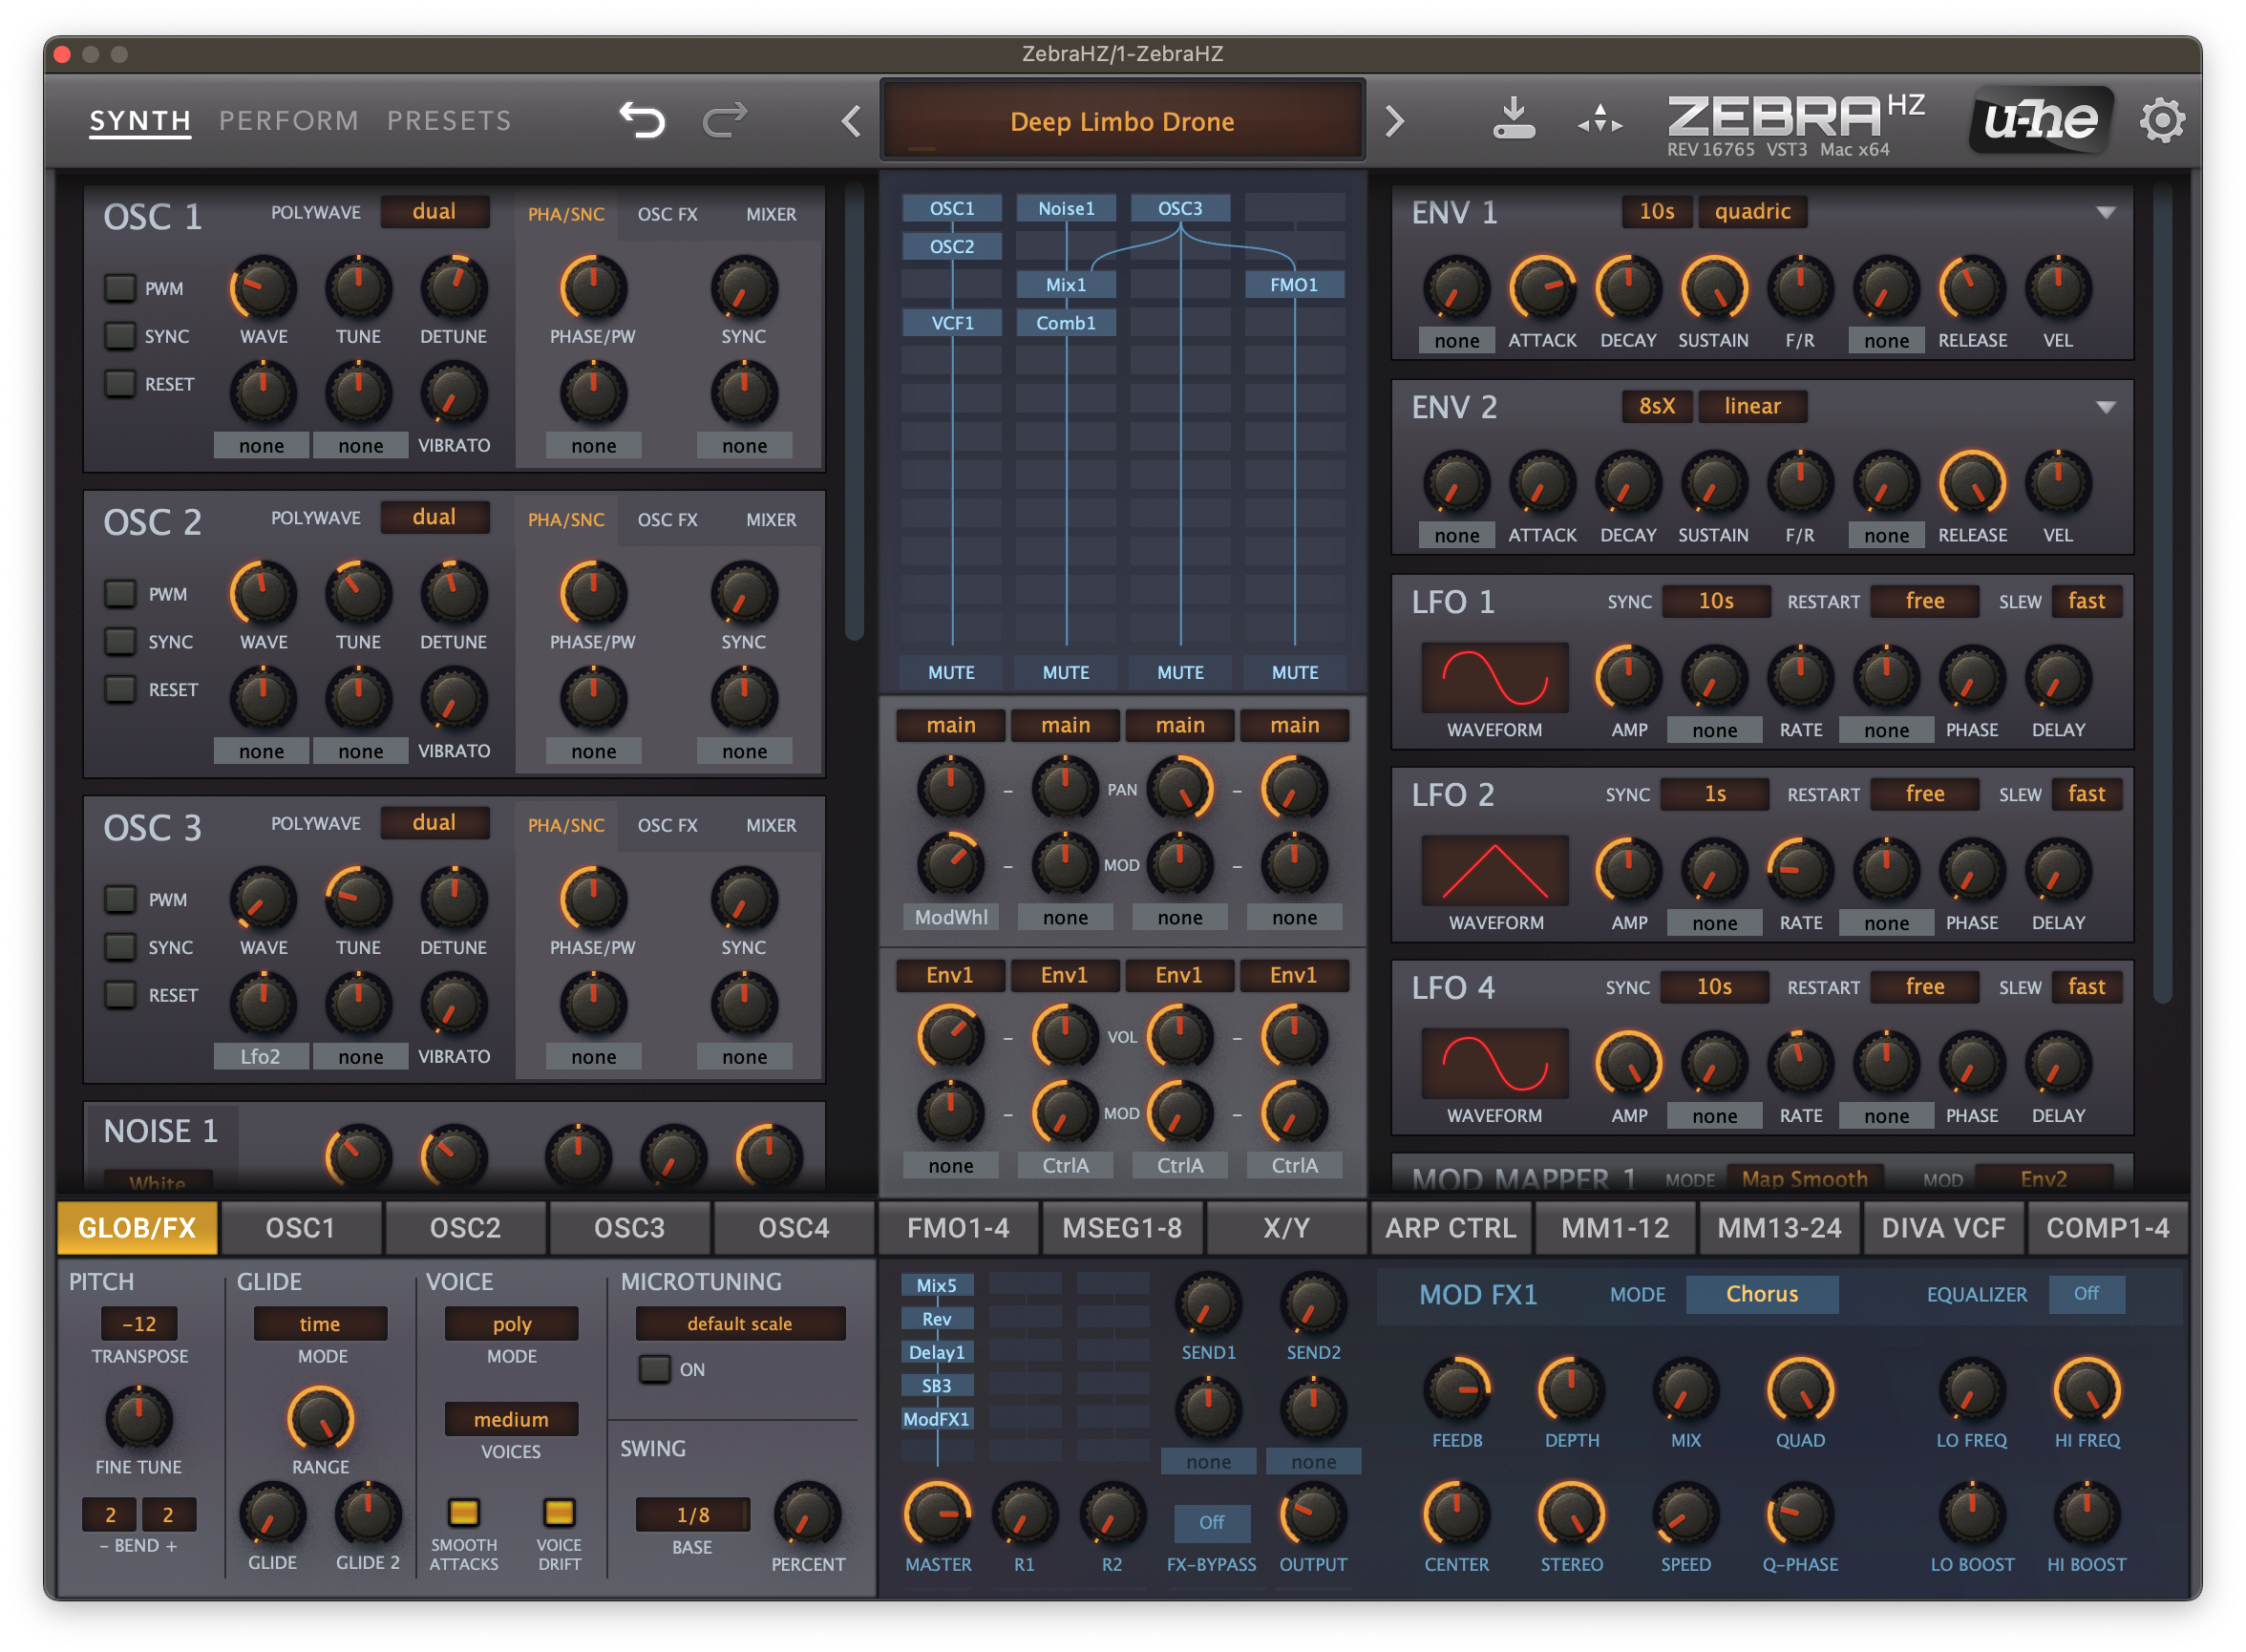Open the MSEG1-8 lower tab
Image resolution: width=2246 pixels, height=1652 pixels.
(1122, 1228)
